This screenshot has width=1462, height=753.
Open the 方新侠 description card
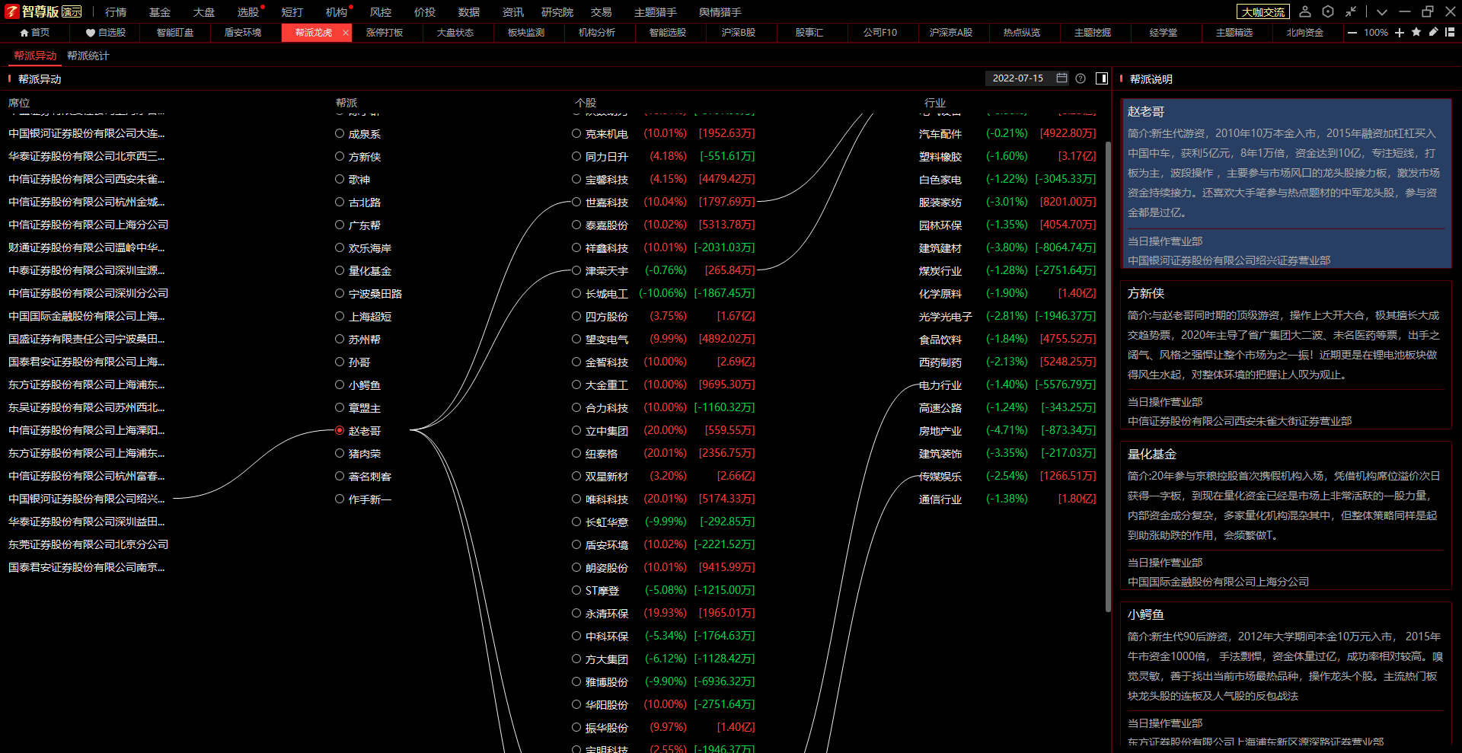click(x=1286, y=355)
